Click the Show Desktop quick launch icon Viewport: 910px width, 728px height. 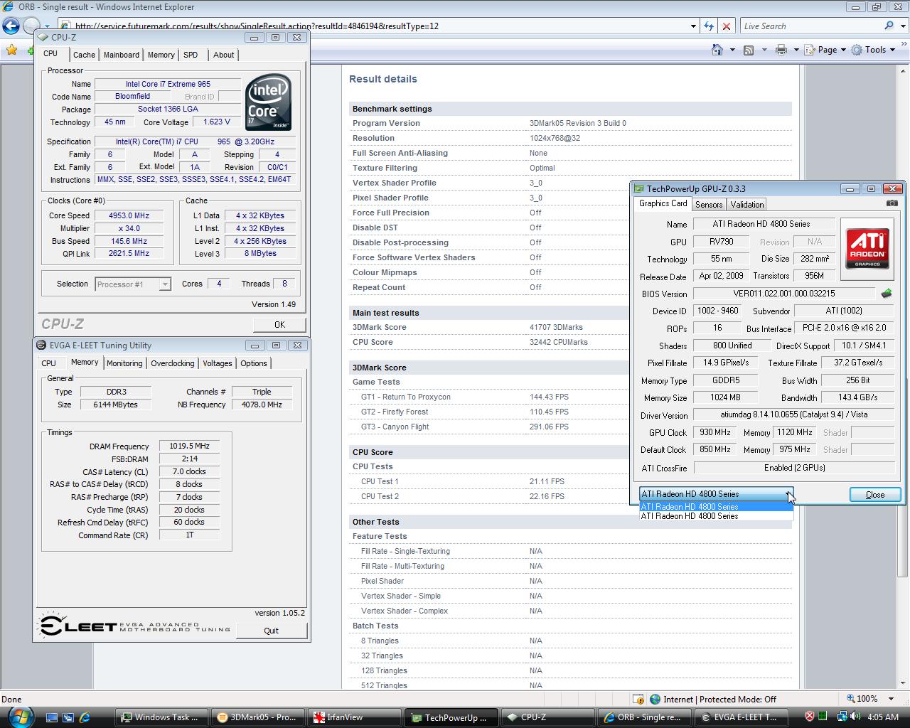pos(51,717)
